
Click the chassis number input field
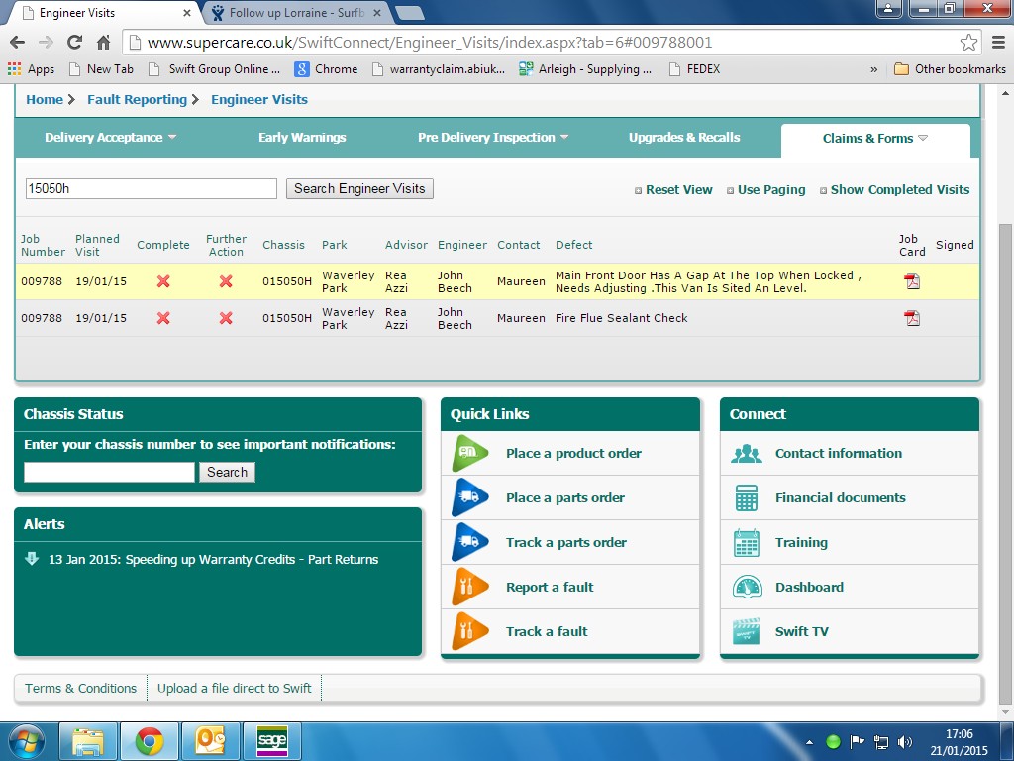(109, 472)
